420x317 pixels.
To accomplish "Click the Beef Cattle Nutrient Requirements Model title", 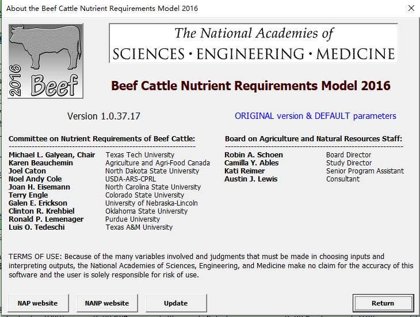I will click(251, 86).
